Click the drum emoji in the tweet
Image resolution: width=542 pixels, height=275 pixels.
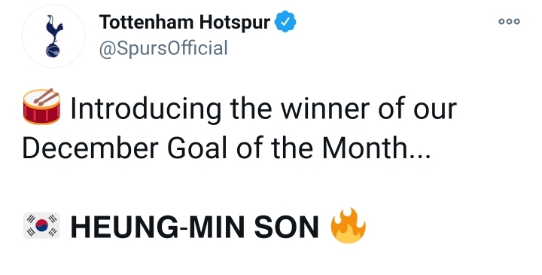point(41,106)
